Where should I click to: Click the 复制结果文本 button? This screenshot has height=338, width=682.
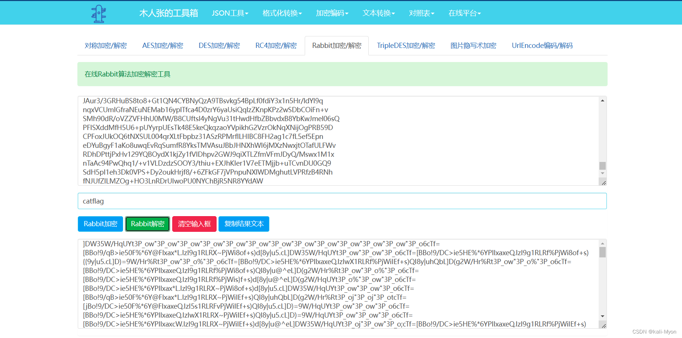(x=244, y=224)
